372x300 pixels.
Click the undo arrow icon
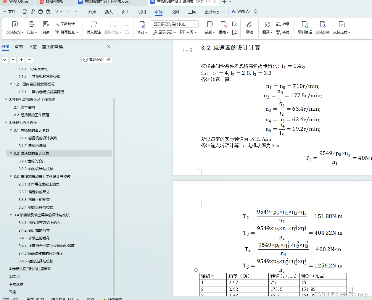pos(56,12)
